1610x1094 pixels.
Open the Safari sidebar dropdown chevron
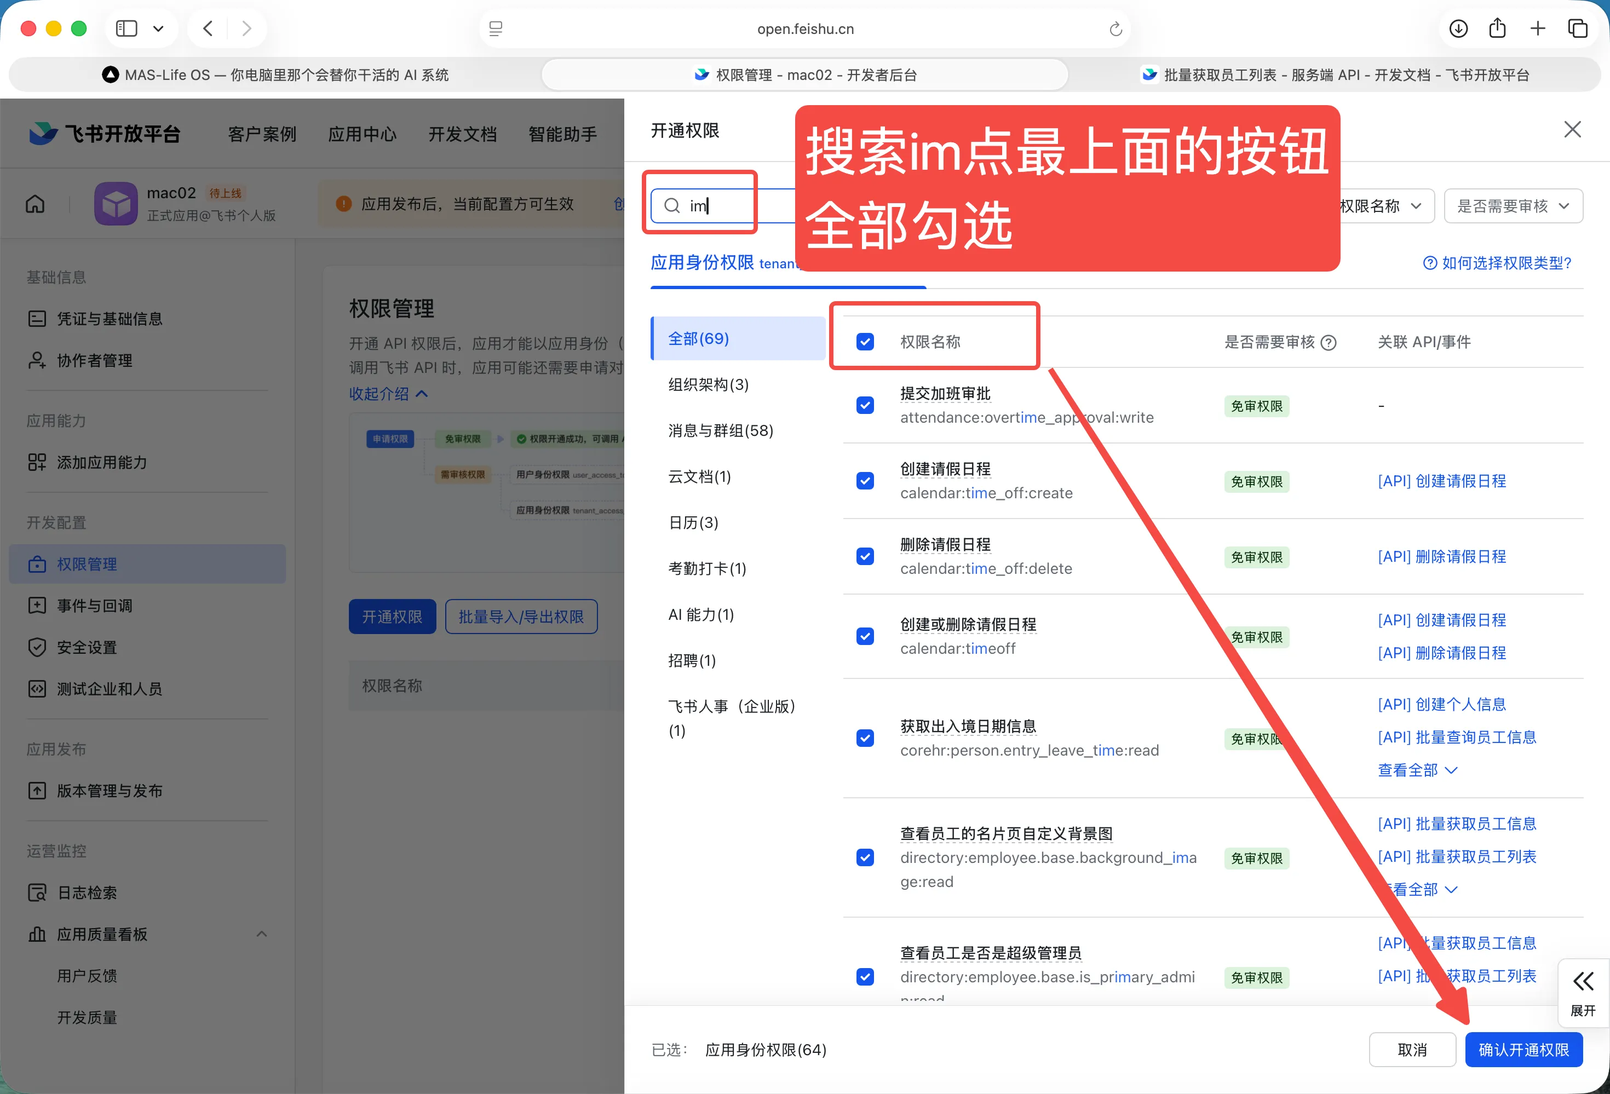pyautogui.click(x=158, y=28)
